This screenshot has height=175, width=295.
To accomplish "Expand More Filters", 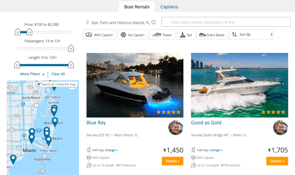I will (x=33, y=74).
